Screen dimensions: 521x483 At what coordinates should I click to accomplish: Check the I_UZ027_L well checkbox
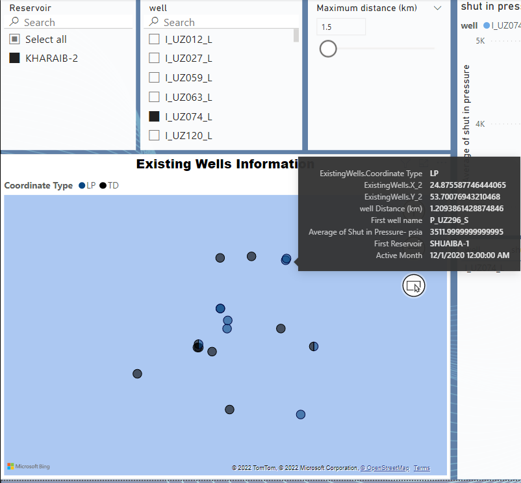(x=154, y=58)
